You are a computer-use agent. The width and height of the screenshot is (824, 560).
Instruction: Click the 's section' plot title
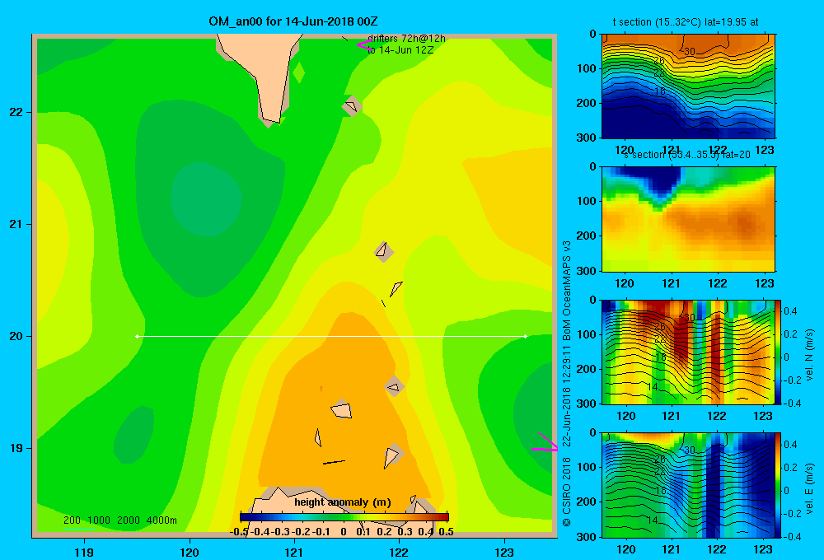pos(687,155)
